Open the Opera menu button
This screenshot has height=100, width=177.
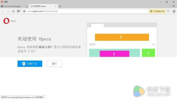click(4, 2)
